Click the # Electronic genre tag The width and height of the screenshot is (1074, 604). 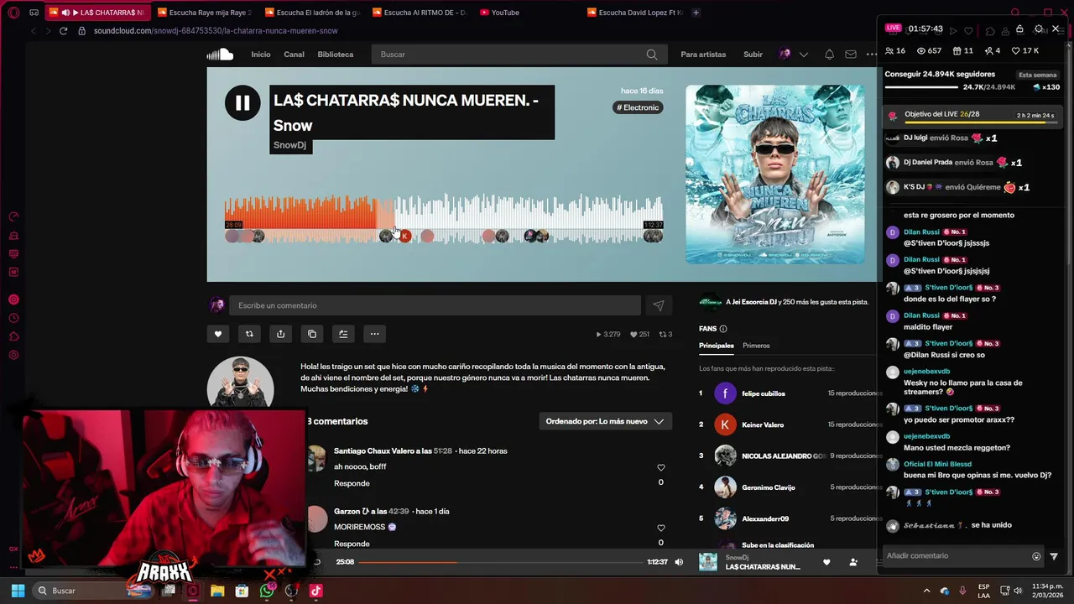pyautogui.click(x=639, y=107)
